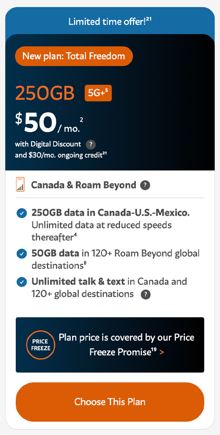Click footnote 21 next to Limited time offer

149,19
